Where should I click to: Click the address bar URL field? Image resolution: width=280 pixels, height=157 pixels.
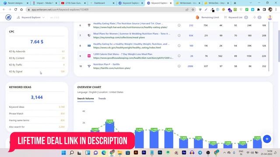[107, 10]
